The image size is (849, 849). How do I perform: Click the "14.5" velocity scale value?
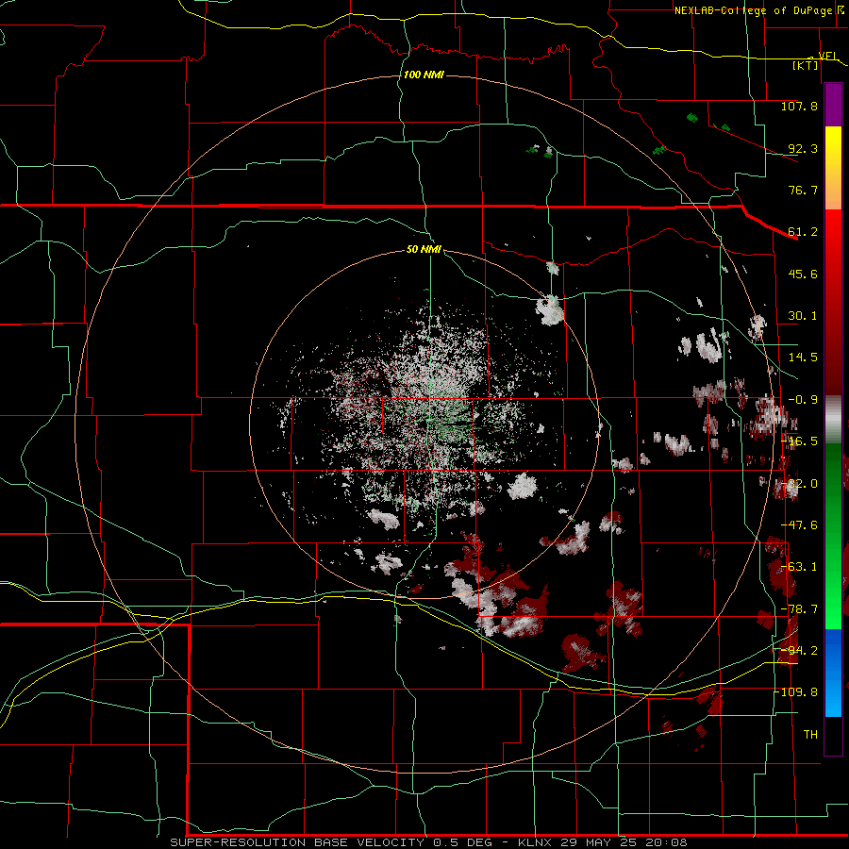click(x=803, y=358)
